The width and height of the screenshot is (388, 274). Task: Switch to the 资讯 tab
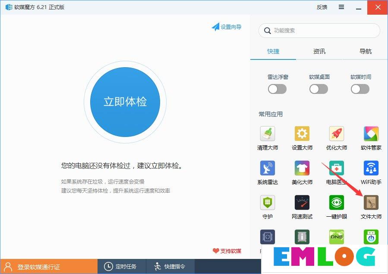tap(319, 51)
